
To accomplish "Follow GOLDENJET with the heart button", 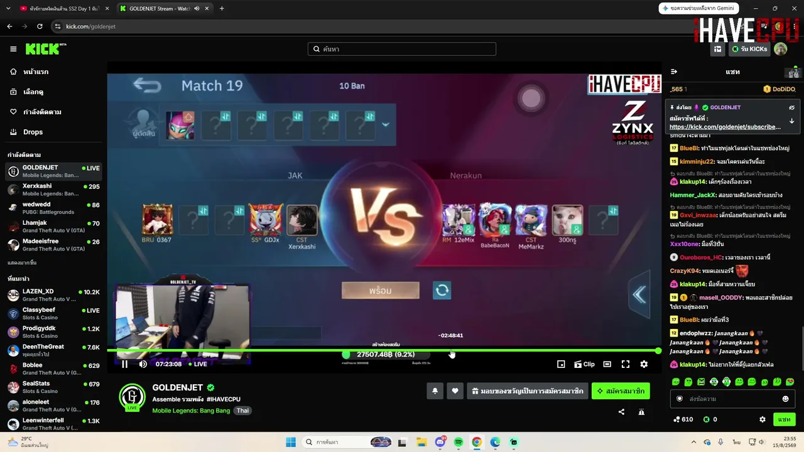I will pyautogui.click(x=455, y=391).
